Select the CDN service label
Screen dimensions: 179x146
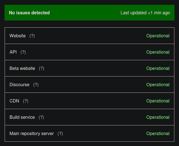point(14,101)
